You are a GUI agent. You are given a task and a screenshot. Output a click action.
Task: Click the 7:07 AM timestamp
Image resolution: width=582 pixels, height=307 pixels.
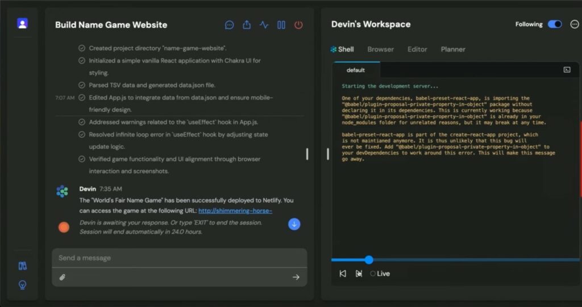[x=65, y=98]
